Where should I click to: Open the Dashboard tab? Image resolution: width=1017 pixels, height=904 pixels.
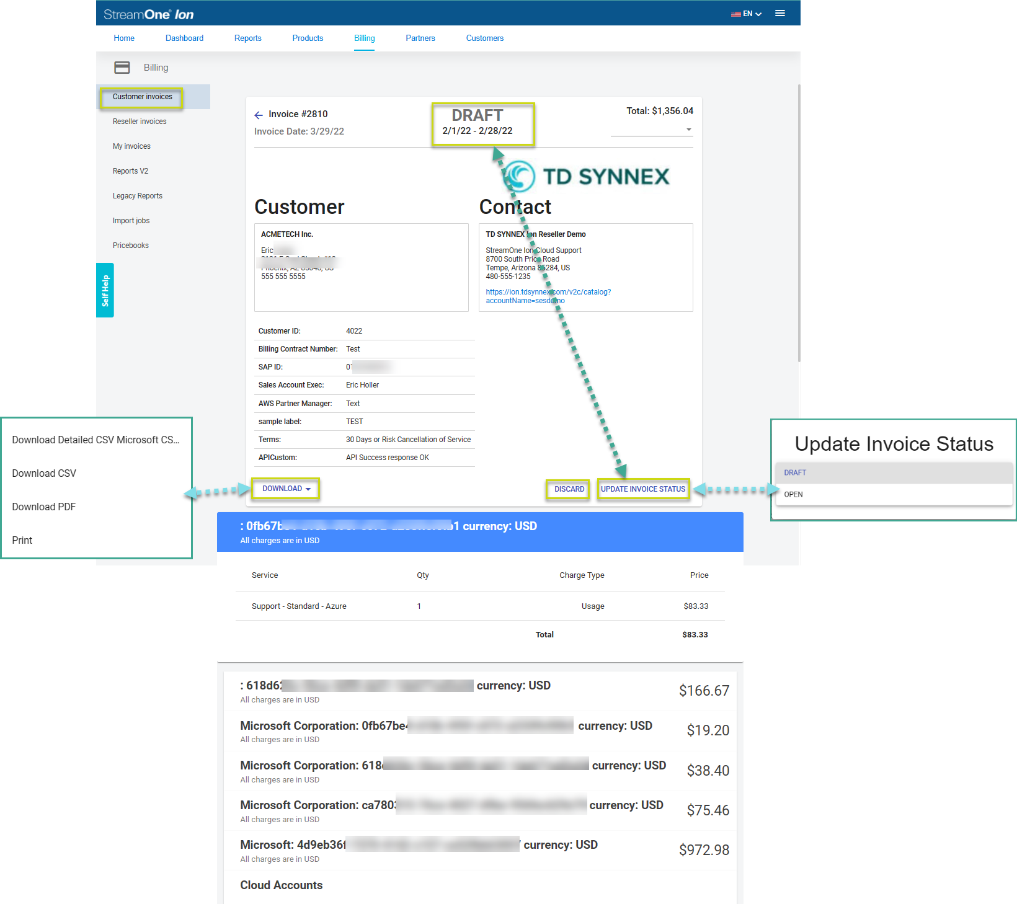click(184, 38)
